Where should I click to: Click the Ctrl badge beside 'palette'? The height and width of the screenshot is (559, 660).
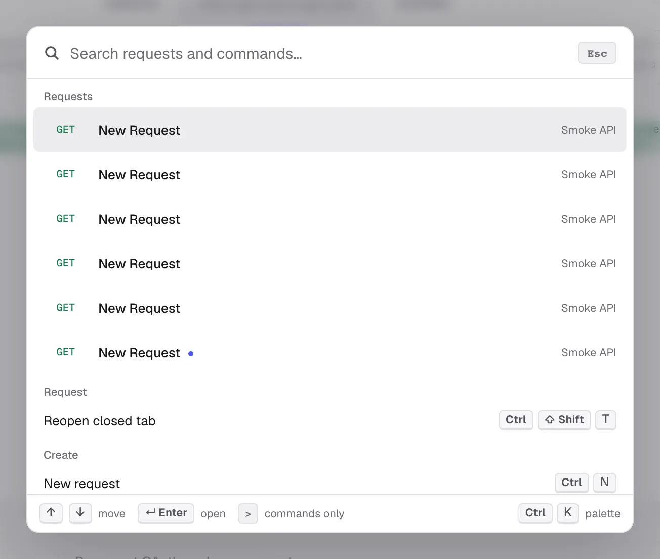[x=535, y=513]
